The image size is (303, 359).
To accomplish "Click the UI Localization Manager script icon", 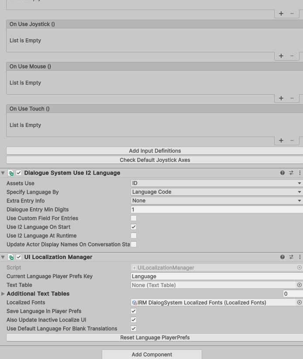I will click(x=11, y=257).
